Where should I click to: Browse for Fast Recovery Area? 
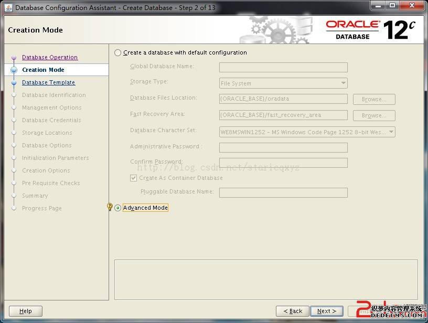point(373,115)
